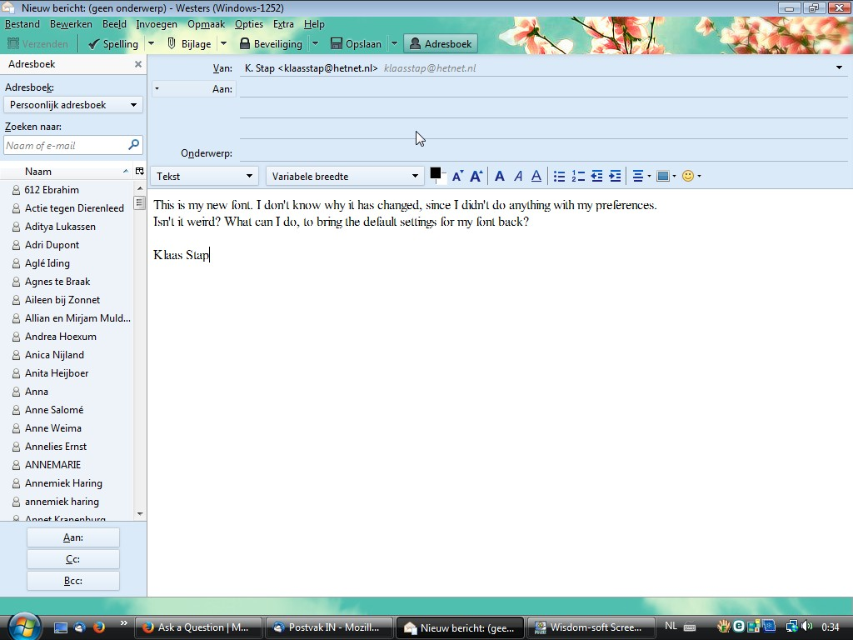The width and height of the screenshot is (853, 640).
Task: Toggle italic text formatting
Action: point(518,176)
